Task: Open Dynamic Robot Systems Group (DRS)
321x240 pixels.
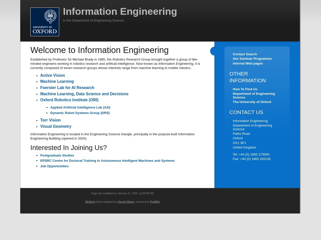Action: point(80,113)
